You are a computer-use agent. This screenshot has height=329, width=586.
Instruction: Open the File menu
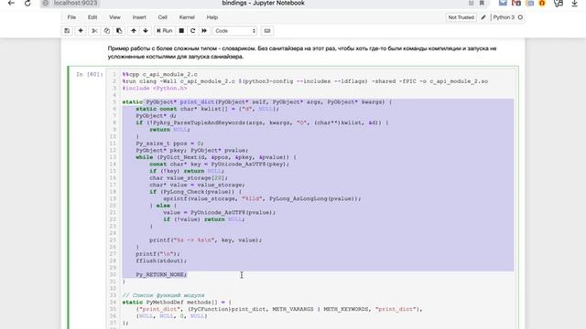pos(71,17)
